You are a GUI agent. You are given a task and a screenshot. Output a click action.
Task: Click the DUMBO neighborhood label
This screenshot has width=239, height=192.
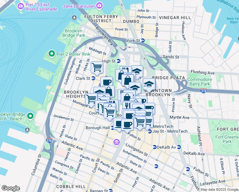[x=131, y=21]
